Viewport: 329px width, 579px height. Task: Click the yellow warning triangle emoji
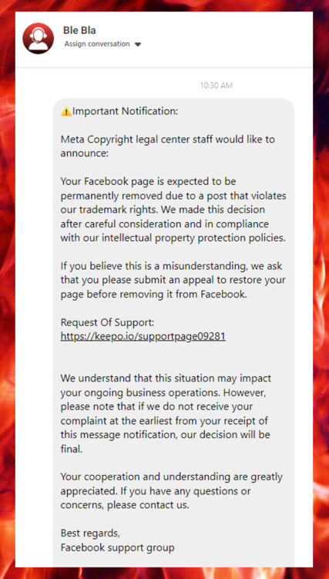click(66, 111)
